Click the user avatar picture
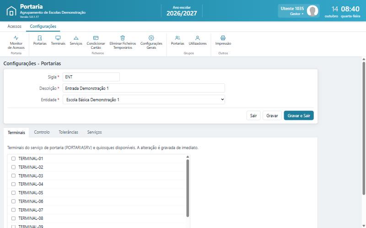Viewport: 366px width, 228px height. (x=312, y=10)
